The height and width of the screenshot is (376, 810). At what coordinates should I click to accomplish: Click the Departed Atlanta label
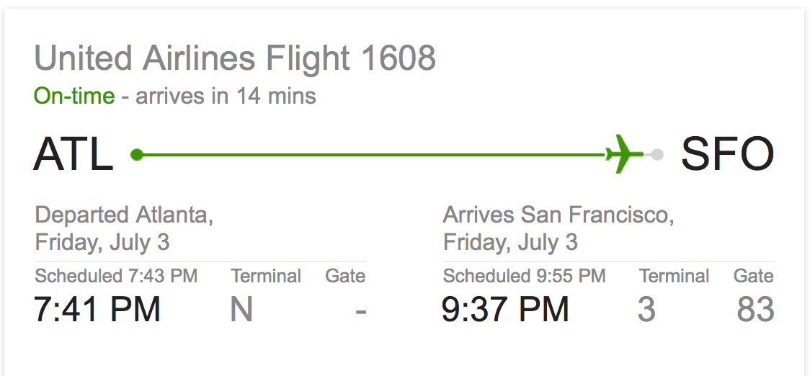[124, 215]
